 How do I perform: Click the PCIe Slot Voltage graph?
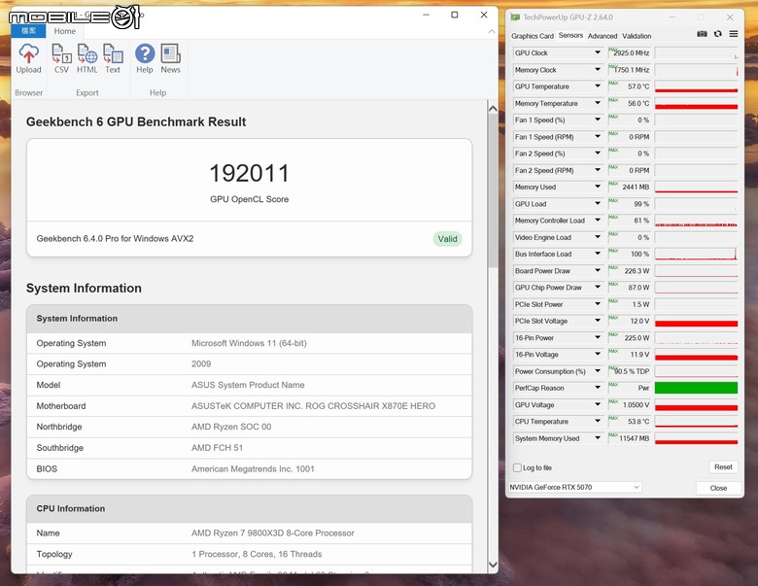click(696, 321)
